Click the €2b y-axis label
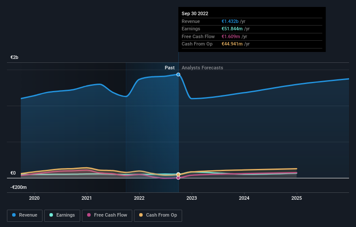Screen dimensions: 356x227 [x=14, y=57]
